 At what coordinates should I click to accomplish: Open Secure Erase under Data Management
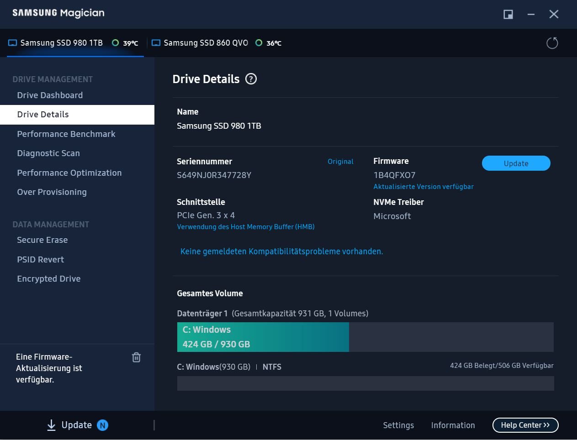point(42,240)
